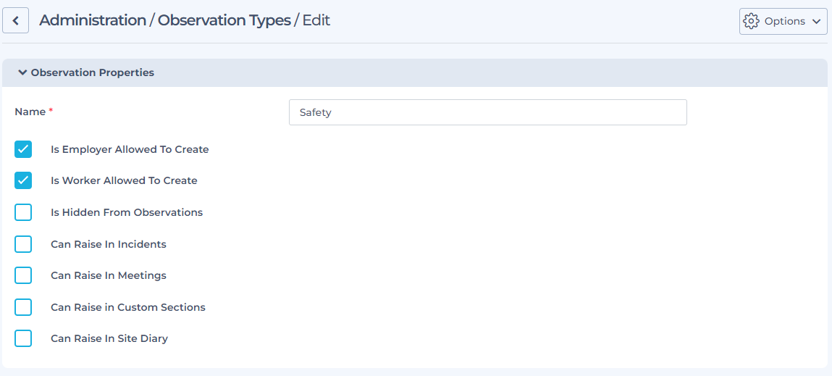Focus the Name input field containing Safety
Image resolution: width=832 pixels, height=376 pixels.
[487, 112]
